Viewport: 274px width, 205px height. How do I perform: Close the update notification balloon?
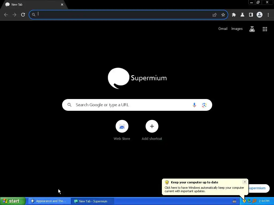[x=245, y=182]
